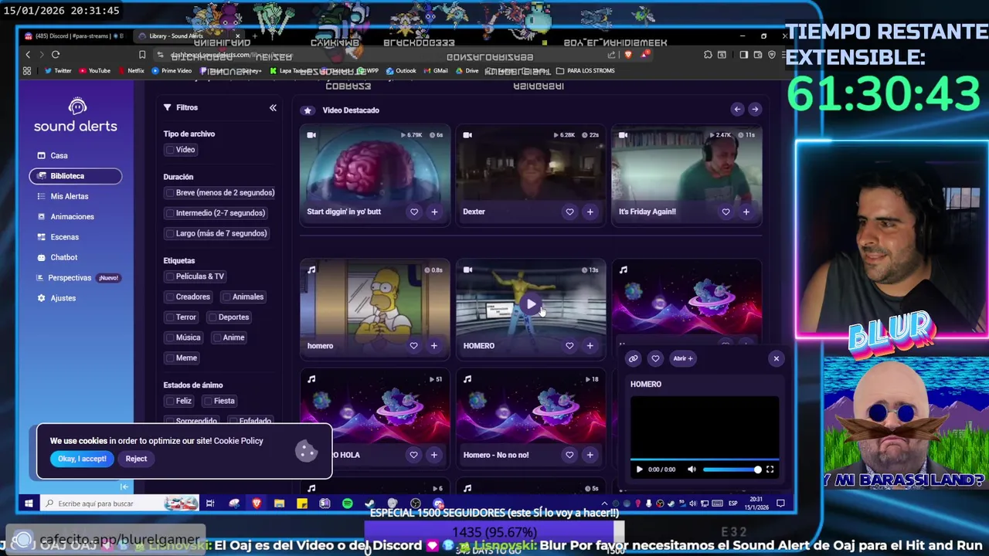
Task: Mute the preview player volume icon
Action: pos(692,470)
